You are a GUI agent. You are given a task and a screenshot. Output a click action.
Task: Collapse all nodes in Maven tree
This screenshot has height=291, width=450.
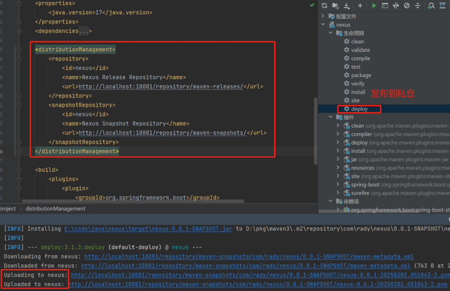(418, 6)
